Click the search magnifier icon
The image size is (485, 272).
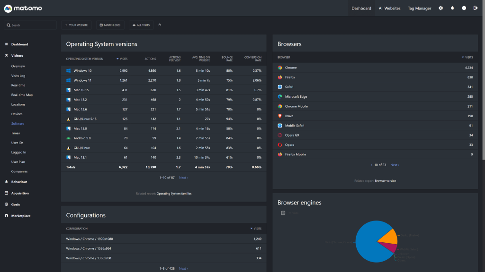coord(9,25)
